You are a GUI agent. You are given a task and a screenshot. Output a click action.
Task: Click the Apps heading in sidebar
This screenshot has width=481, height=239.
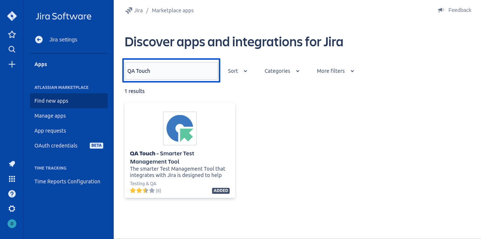41,64
